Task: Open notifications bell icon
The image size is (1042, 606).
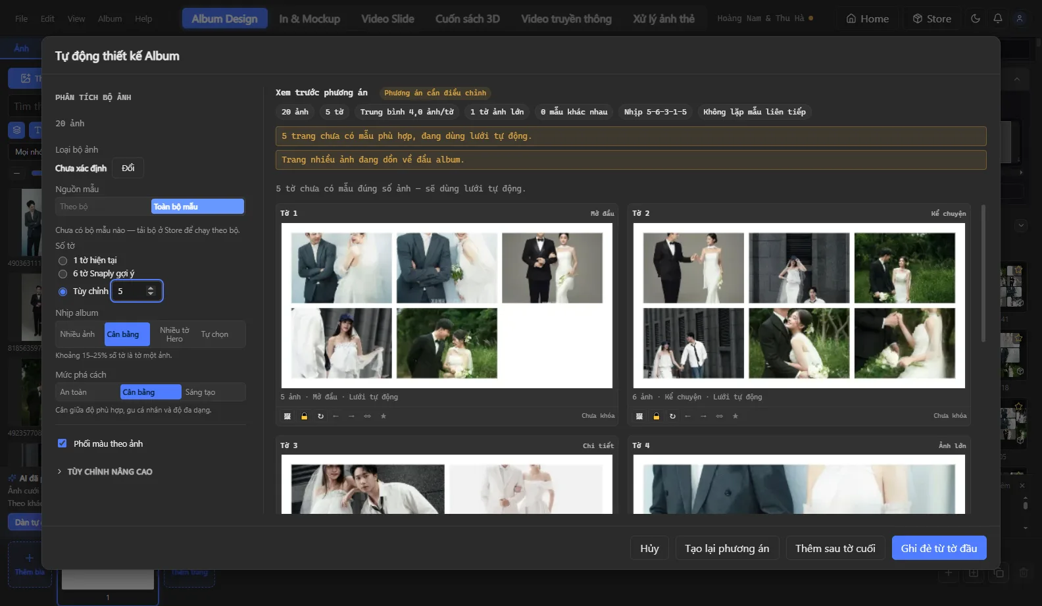Action: [x=997, y=18]
